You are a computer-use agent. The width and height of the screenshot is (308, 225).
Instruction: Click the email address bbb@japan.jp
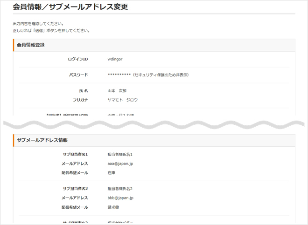click(x=120, y=198)
